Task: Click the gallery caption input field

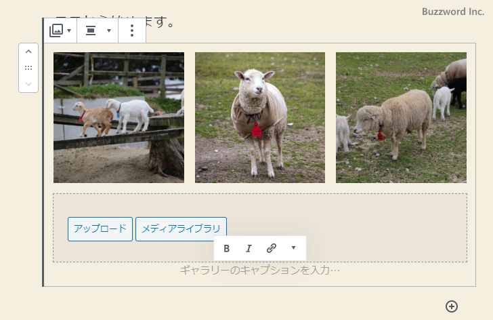Action: (260, 271)
